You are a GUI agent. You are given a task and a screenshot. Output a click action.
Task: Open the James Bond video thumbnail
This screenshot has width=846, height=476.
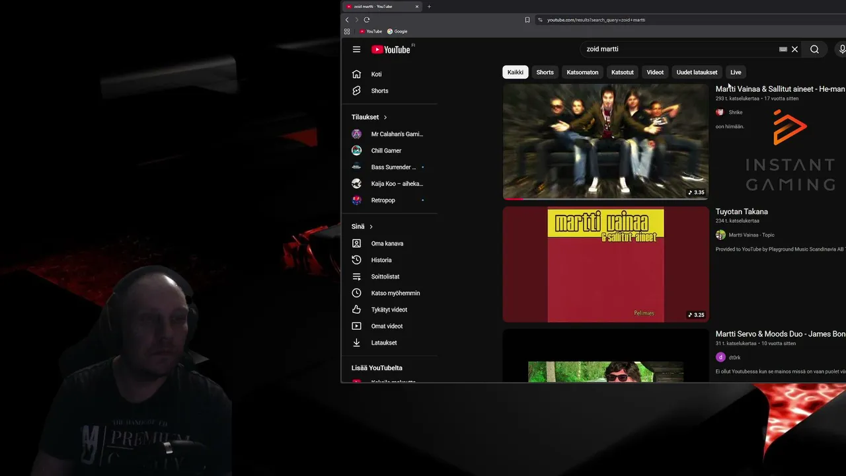pos(605,356)
